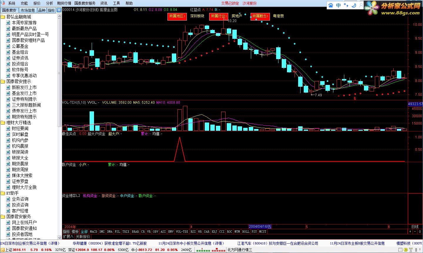Click the status bar icon before 上证
This screenshot has height=253, width=423.
[x=3, y=250]
